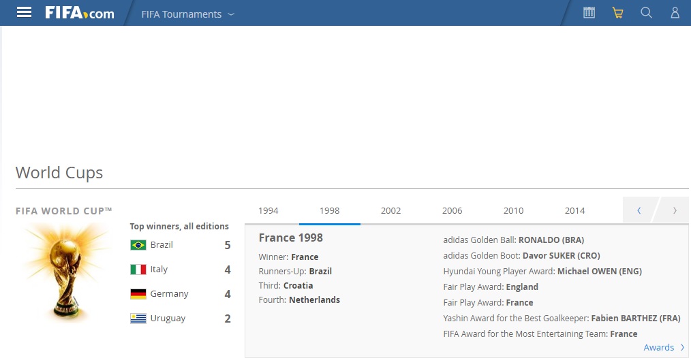Click Runners-Up: Brazil text
This screenshot has height=358, width=691.
coord(295,272)
